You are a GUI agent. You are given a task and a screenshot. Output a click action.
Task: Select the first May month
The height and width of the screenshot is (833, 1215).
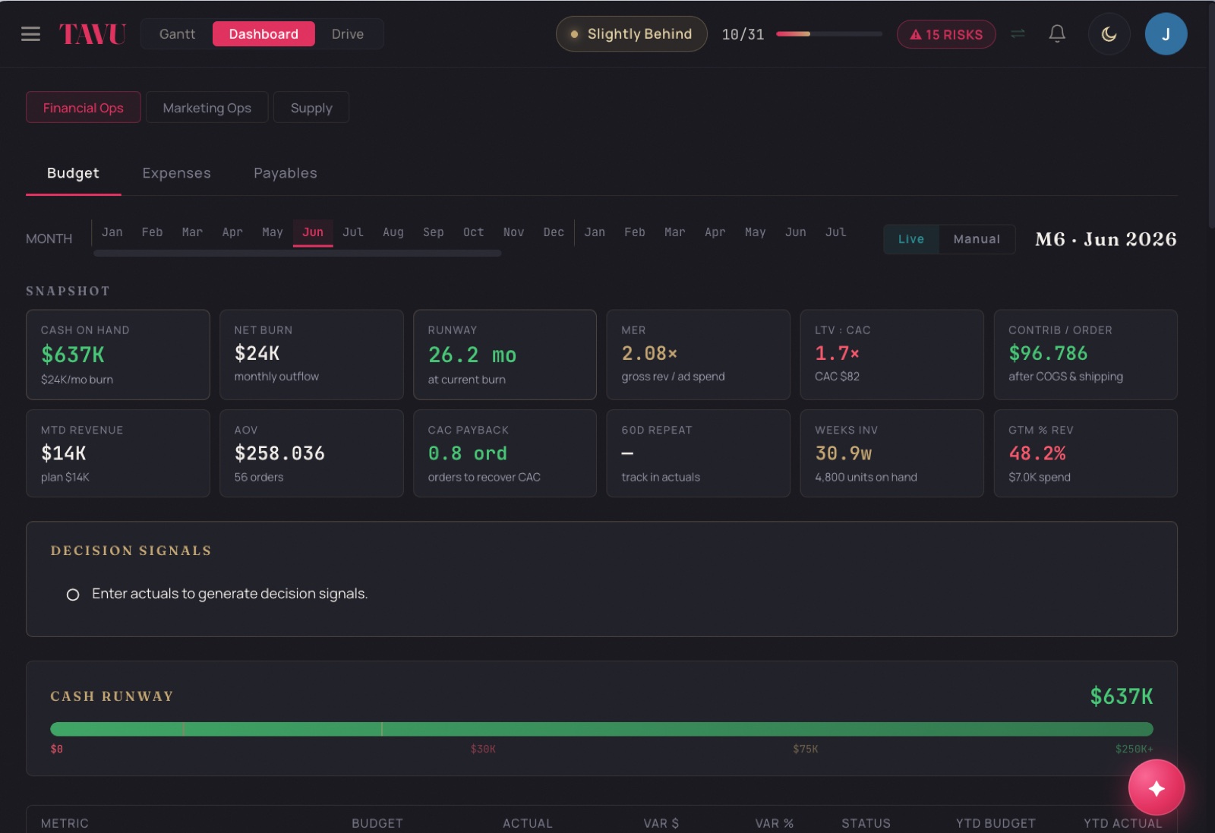273,232
